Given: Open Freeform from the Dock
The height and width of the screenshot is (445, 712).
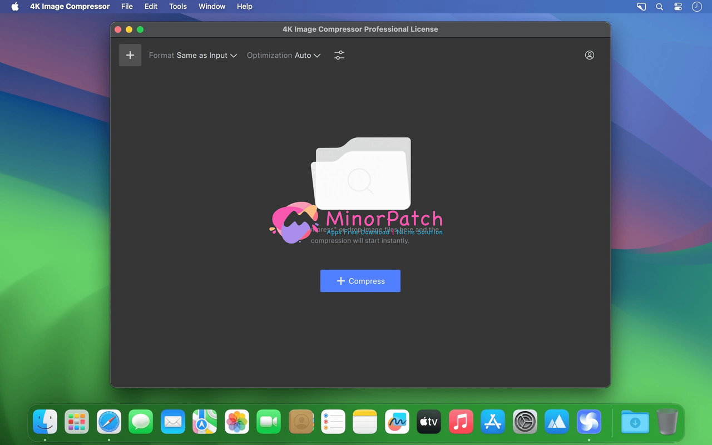Looking at the screenshot, I should pos(397,422).
